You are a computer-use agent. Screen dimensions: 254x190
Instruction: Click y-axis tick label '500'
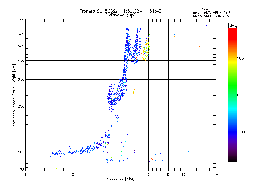click(x=21, y=46)
